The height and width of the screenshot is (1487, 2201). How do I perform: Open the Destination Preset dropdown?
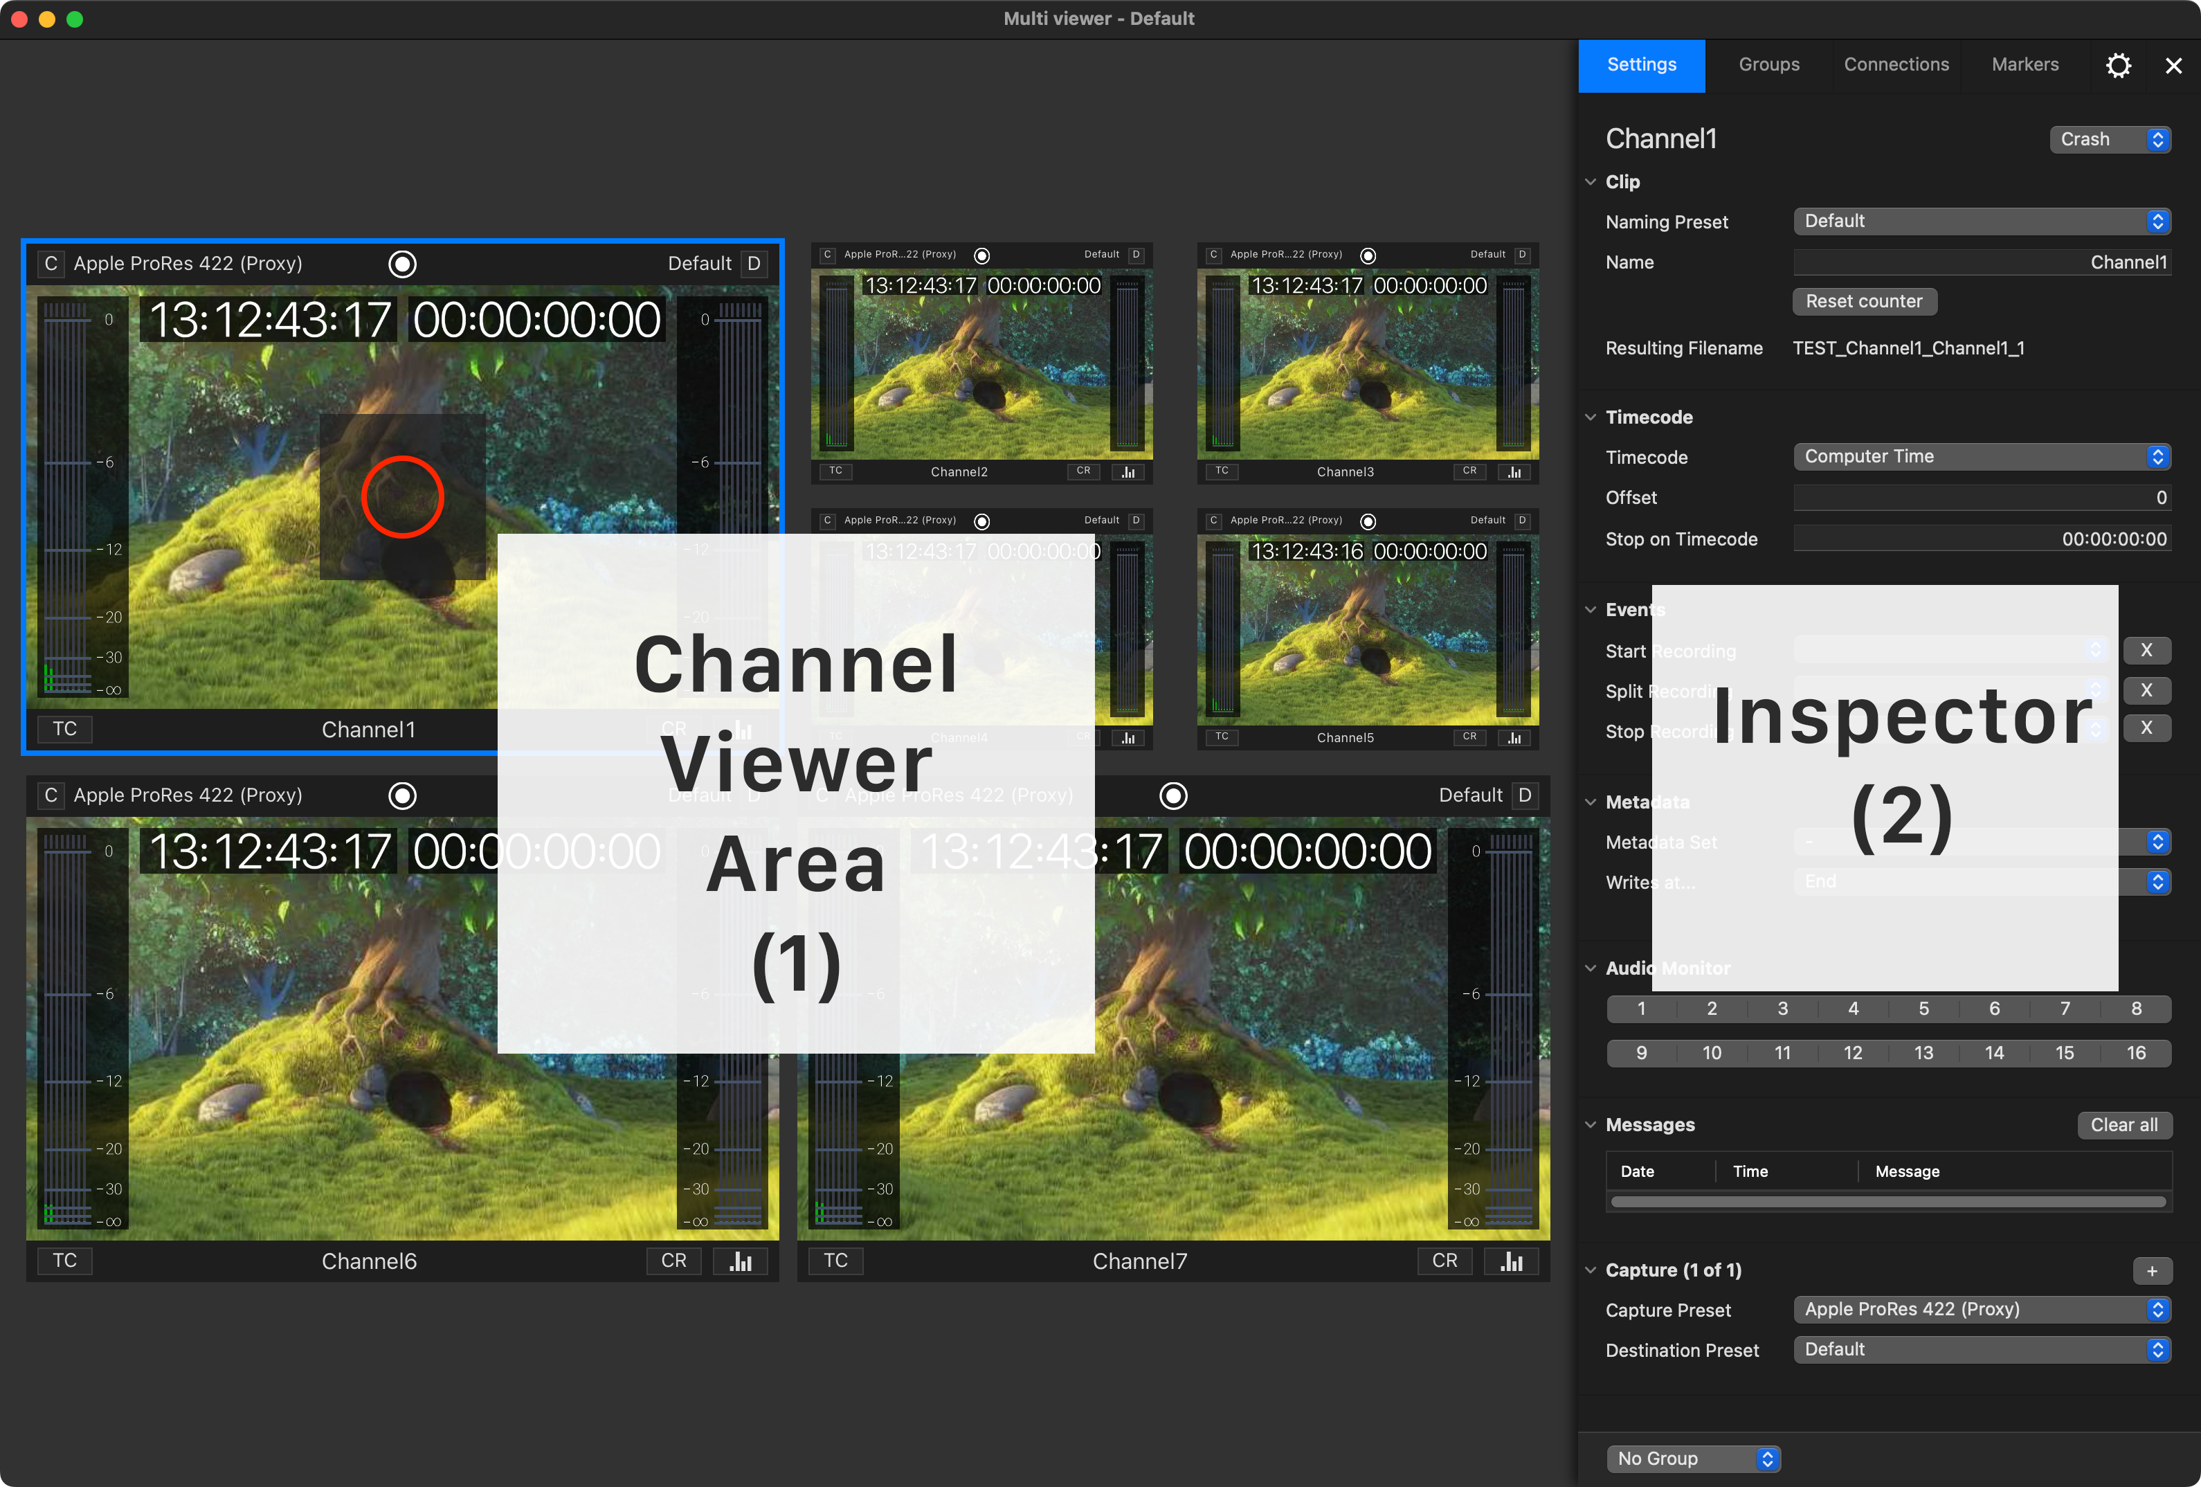click(x=1982, y=1350)
